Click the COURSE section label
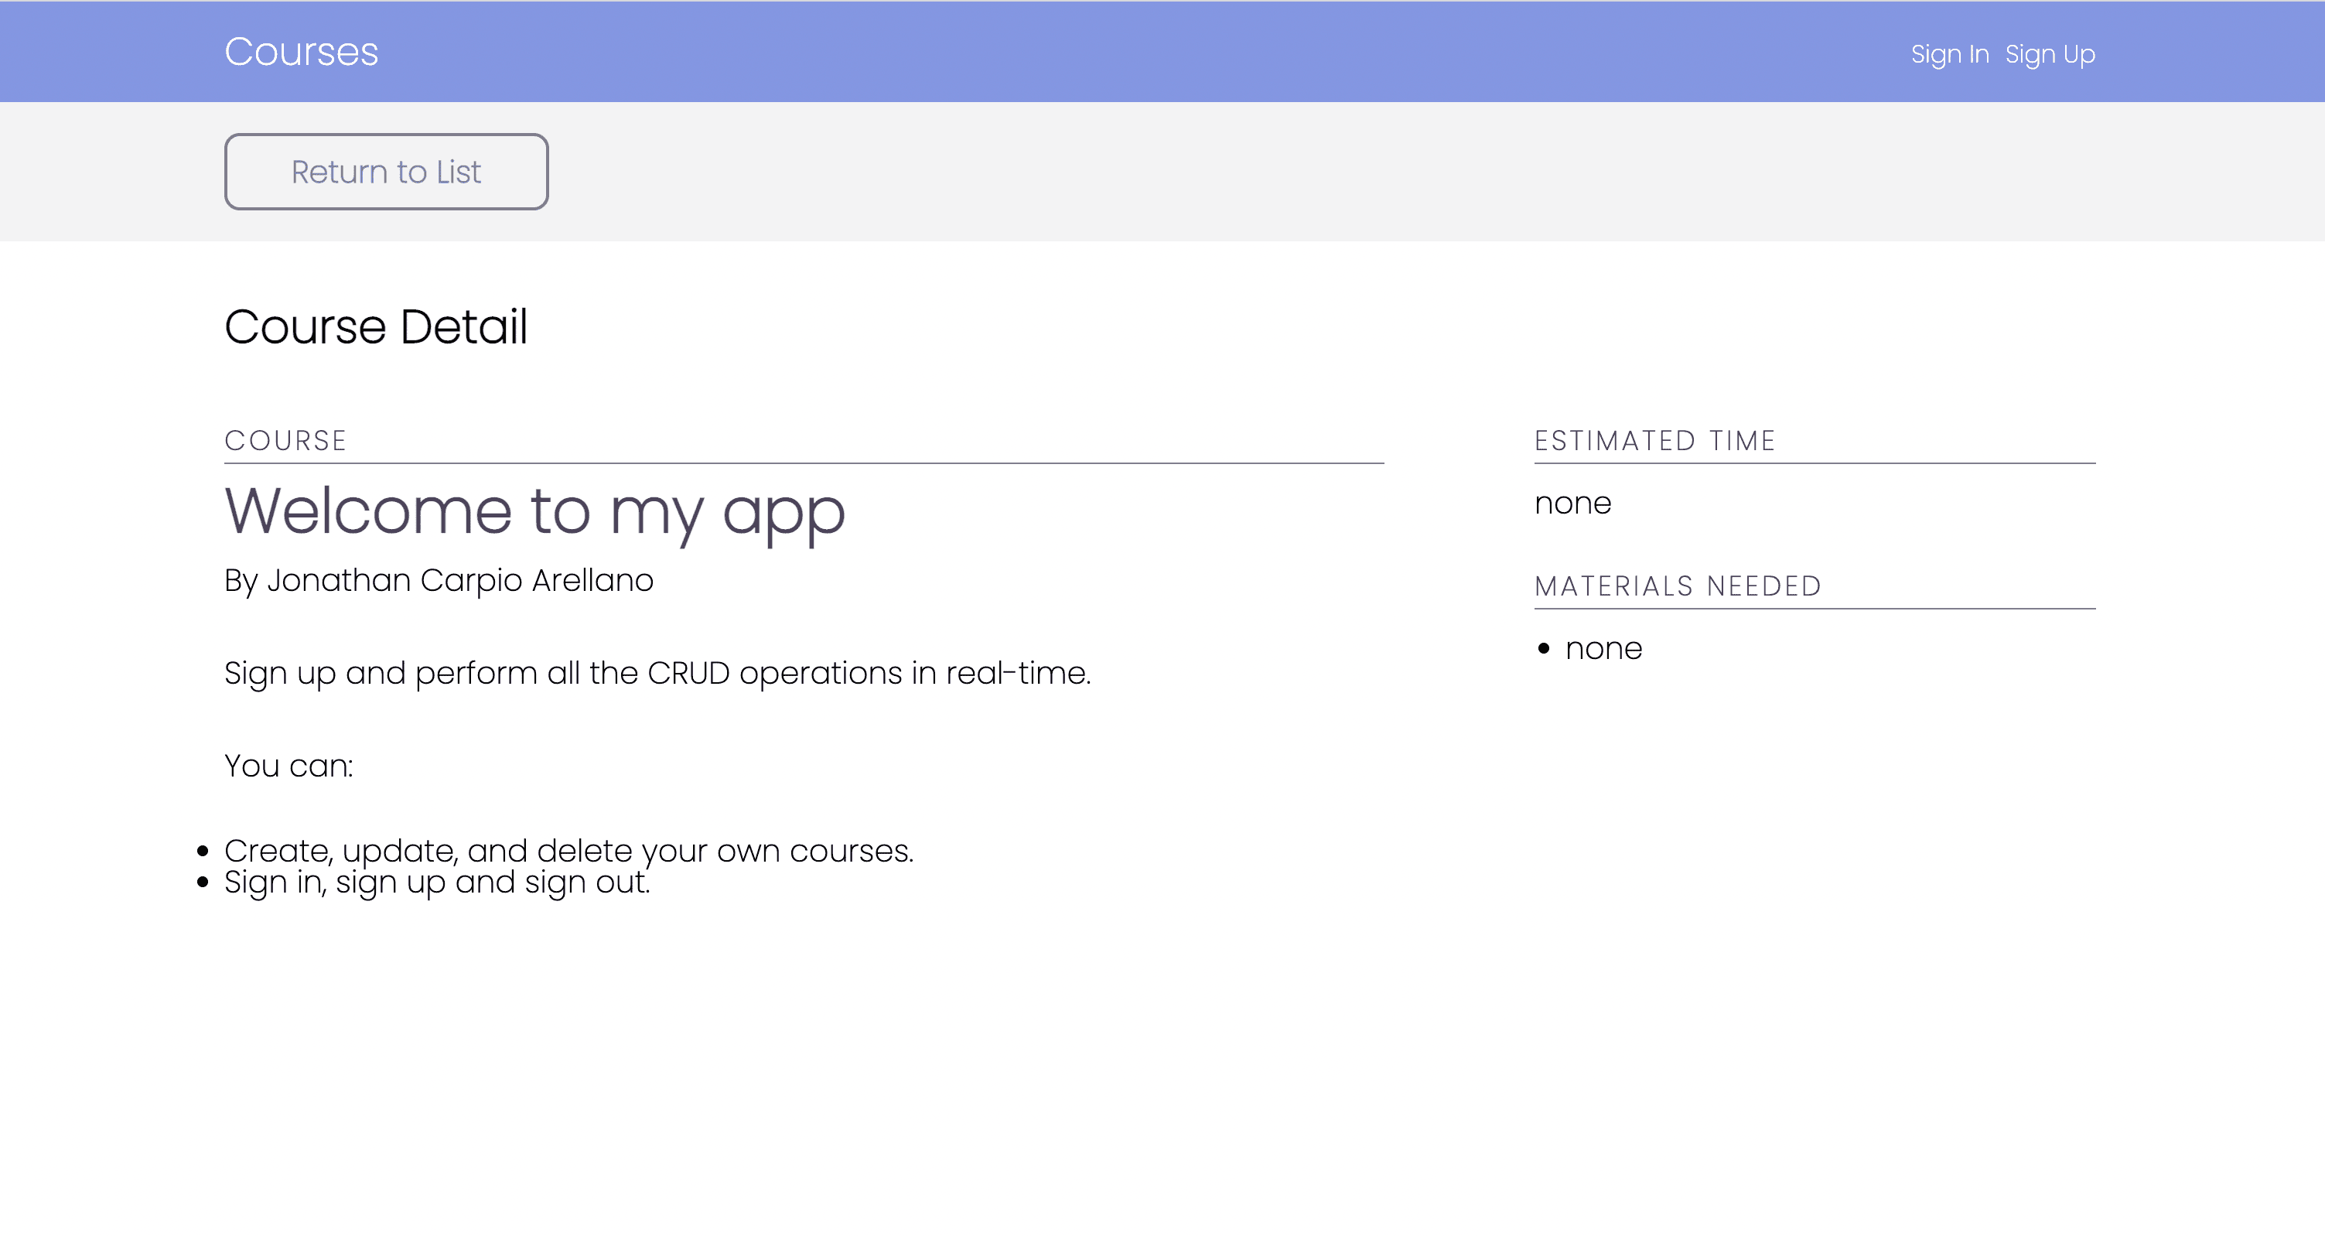The width and height of the screenshot is (2325, 1236). point(285,441)
